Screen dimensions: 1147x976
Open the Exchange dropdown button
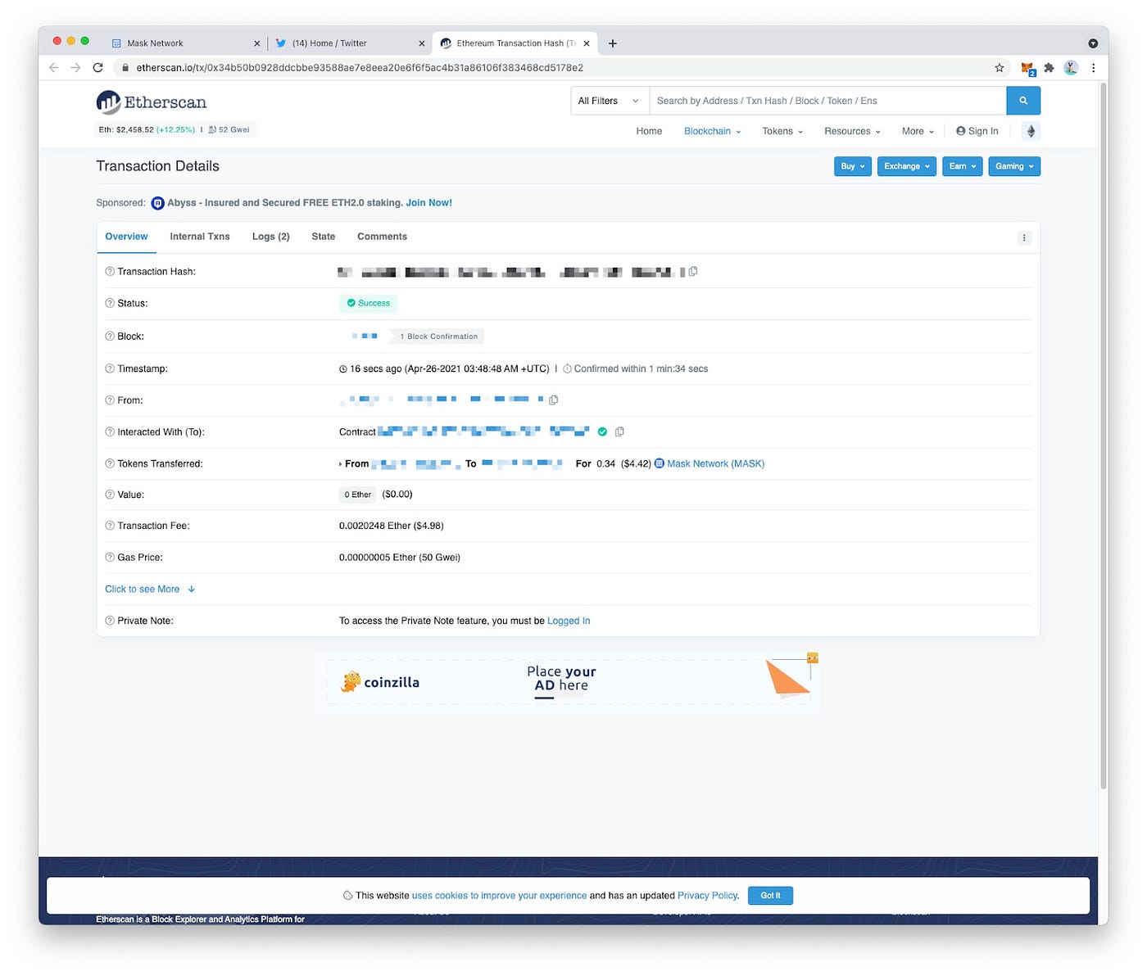[x=906, y=166]
